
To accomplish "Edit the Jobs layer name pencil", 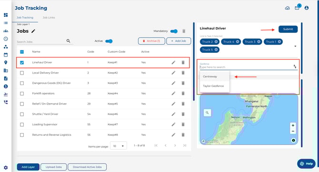I will click(x=33, y=31).
